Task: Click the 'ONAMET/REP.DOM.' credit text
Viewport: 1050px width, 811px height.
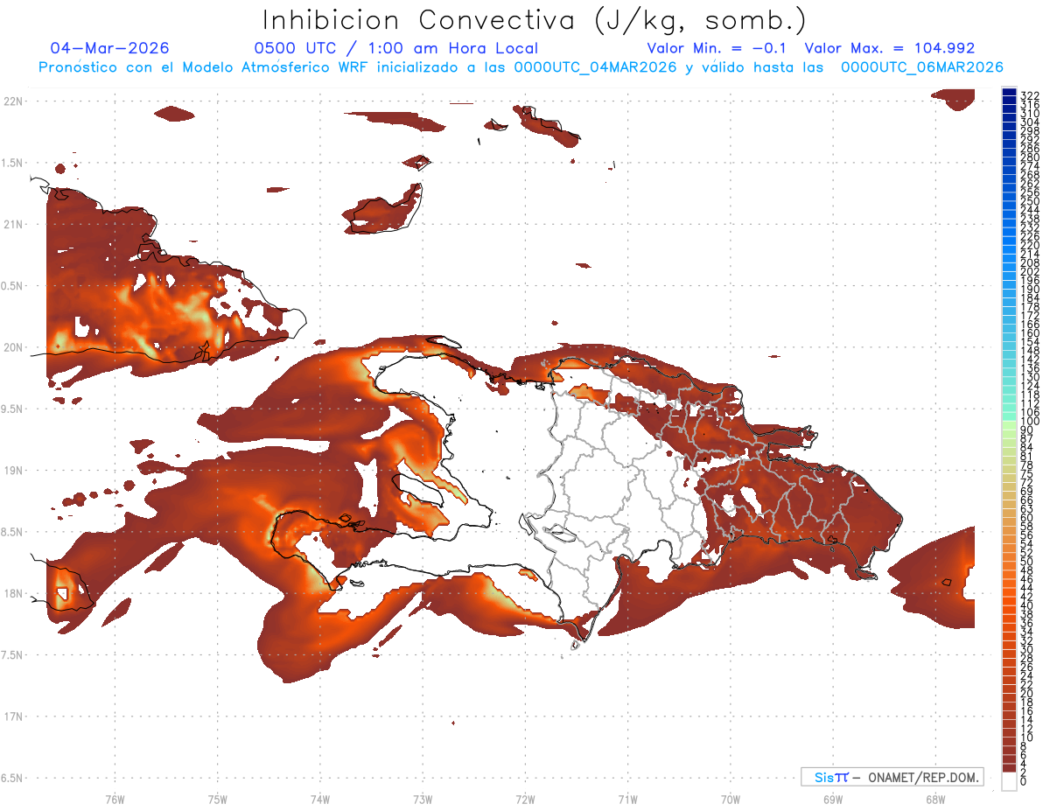Action: [x=922, y=777]
